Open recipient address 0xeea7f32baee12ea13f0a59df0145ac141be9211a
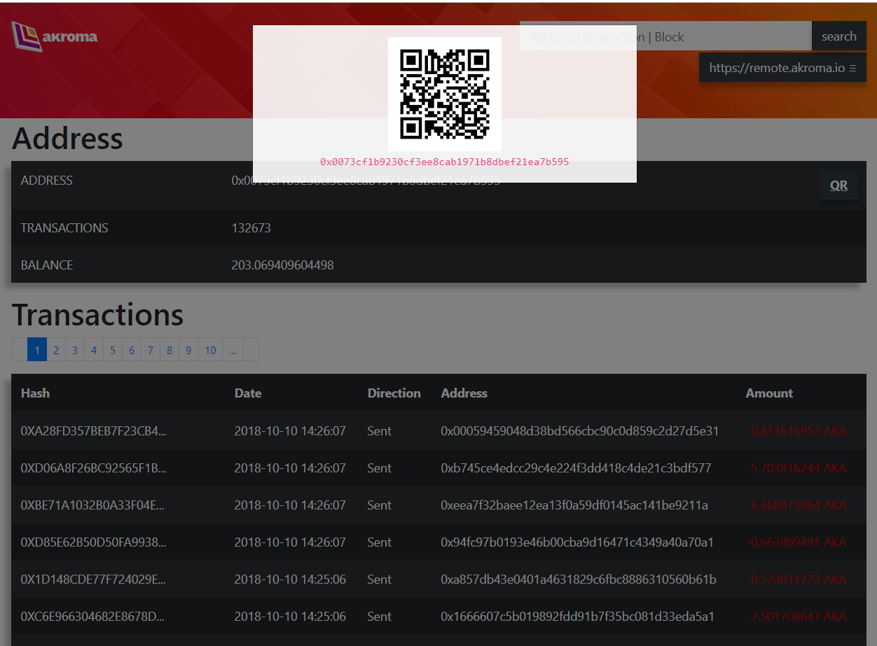 click(574, 505)
